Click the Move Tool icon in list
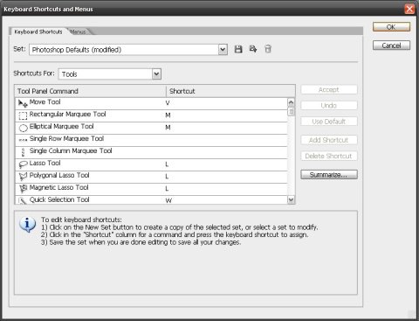 click(x=23, y=103)
